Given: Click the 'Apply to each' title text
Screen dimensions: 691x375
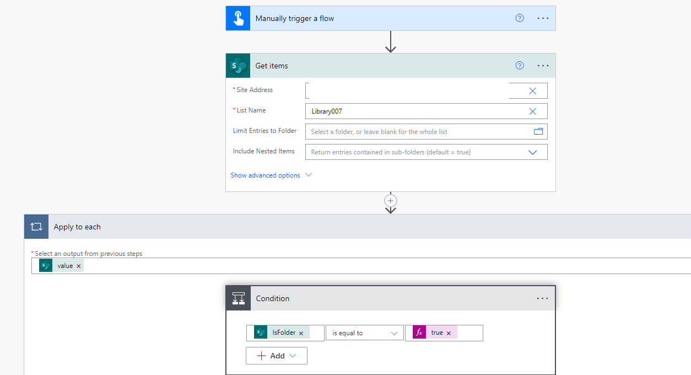Looking at the screenshot, I should point(77,227).
